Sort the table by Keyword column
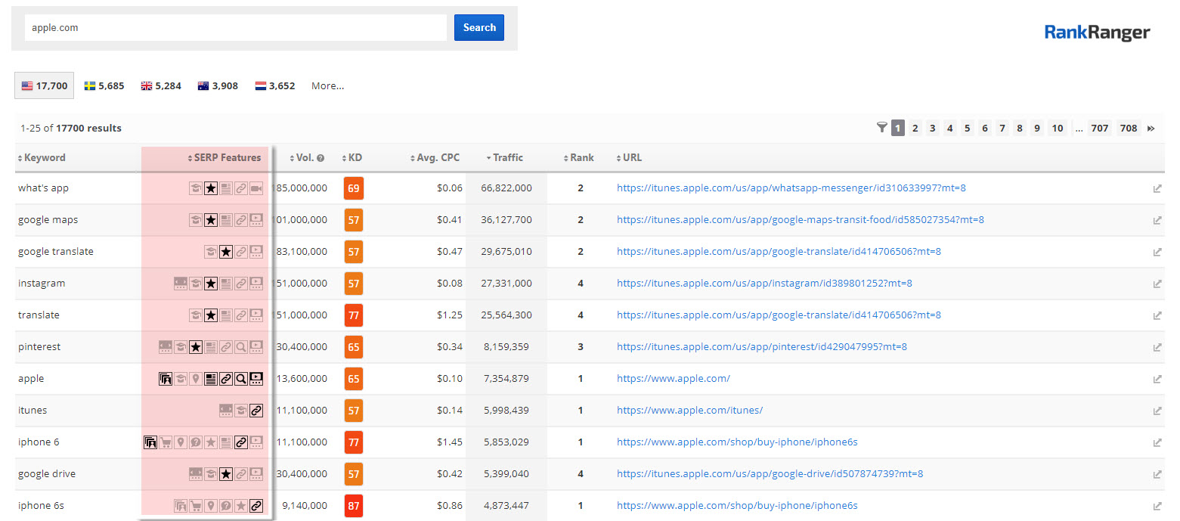This screenshot has width=1180, height=521. [x=44, y=158]
